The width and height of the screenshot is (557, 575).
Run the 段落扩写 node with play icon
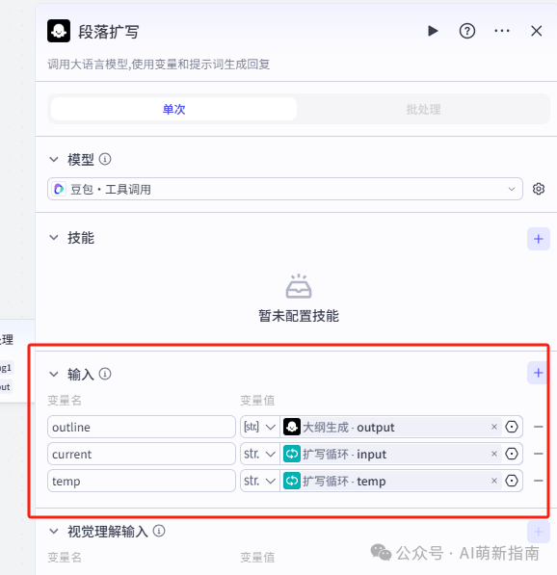click(x=433, y=31)
